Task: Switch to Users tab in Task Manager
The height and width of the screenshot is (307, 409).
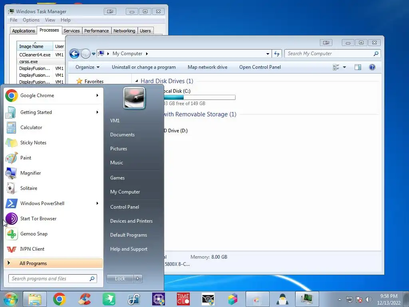Action: coord(145,31)
